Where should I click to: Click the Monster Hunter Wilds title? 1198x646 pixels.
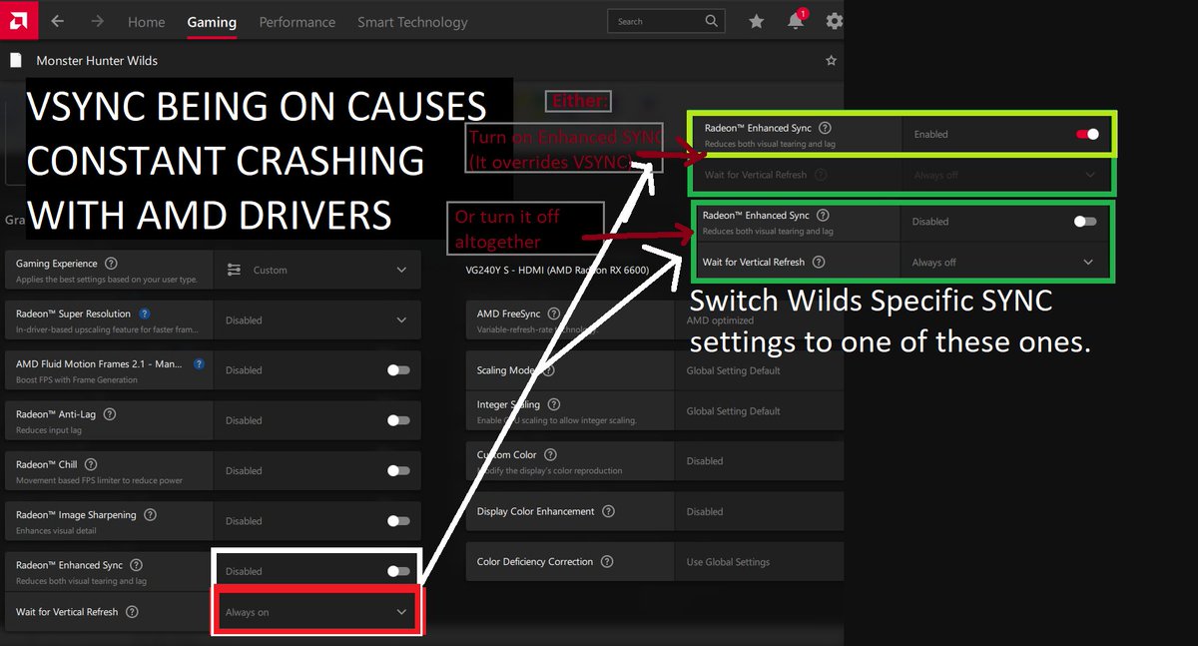click(x=97, y=61)
